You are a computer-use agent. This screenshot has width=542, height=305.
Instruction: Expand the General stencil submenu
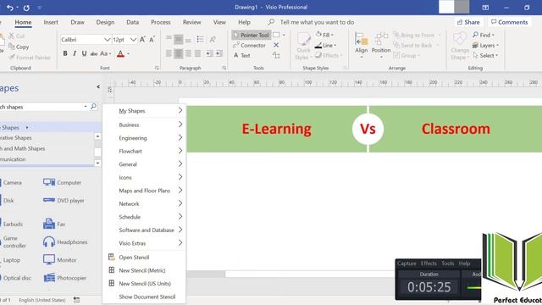[145, 164]
